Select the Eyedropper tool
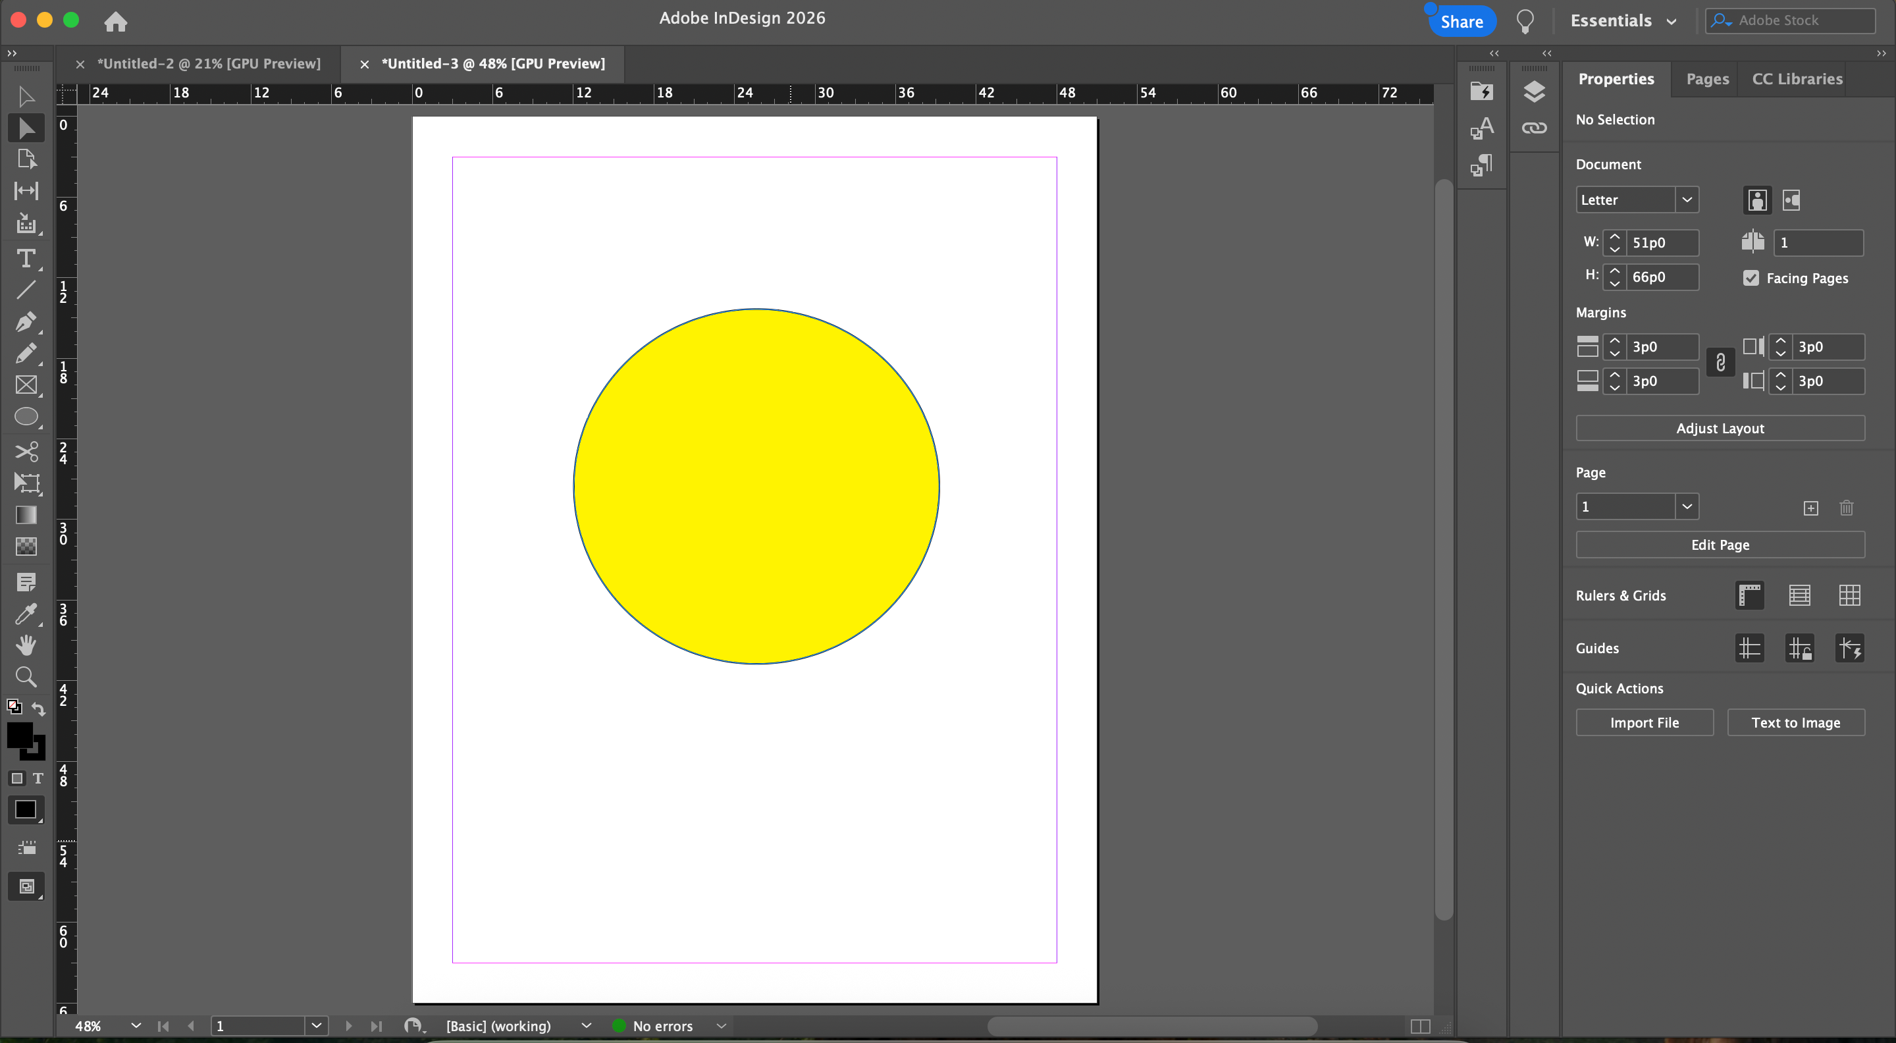The image size is (1896, 1043). 26,614
